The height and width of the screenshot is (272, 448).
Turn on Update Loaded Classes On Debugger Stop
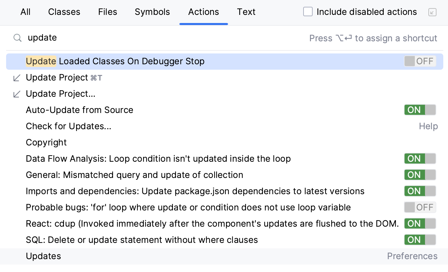(420, 61)
